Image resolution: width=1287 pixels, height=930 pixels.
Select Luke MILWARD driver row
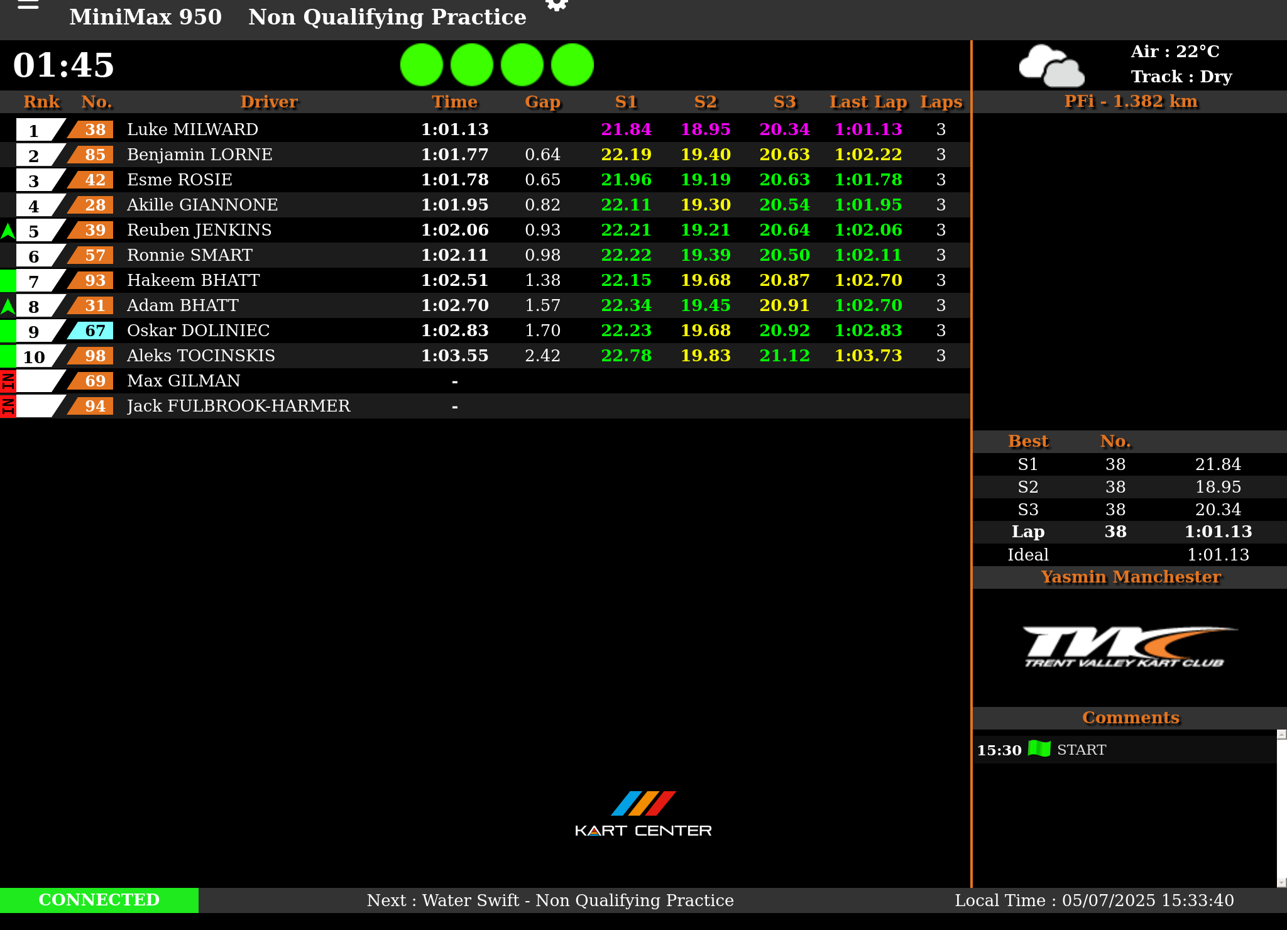pyautogui.click(x=192, y=129)
